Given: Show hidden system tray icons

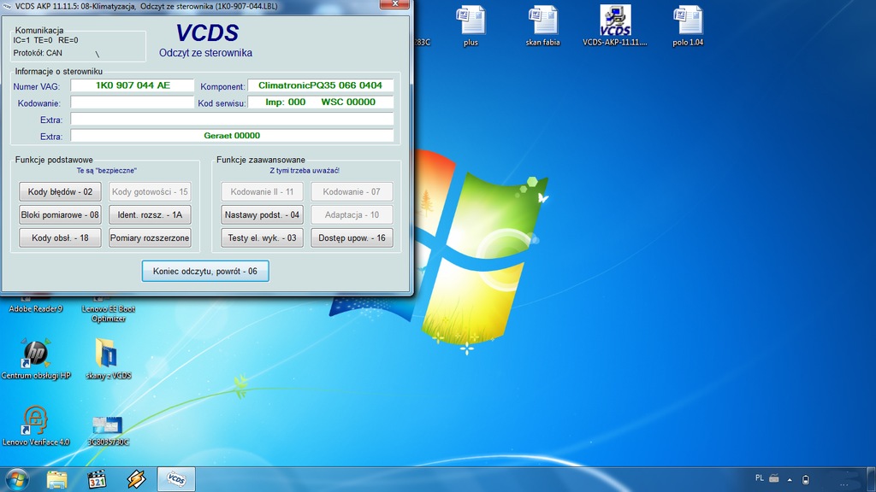Looking at the screenshot, I should coord(790,479).
